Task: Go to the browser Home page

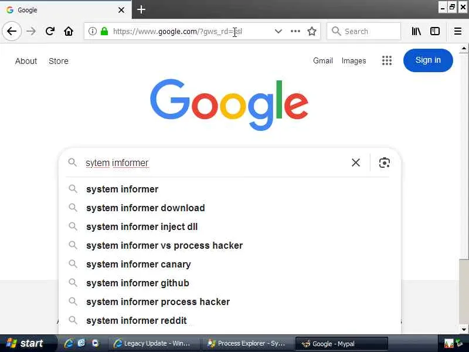Action: [69, 31]
